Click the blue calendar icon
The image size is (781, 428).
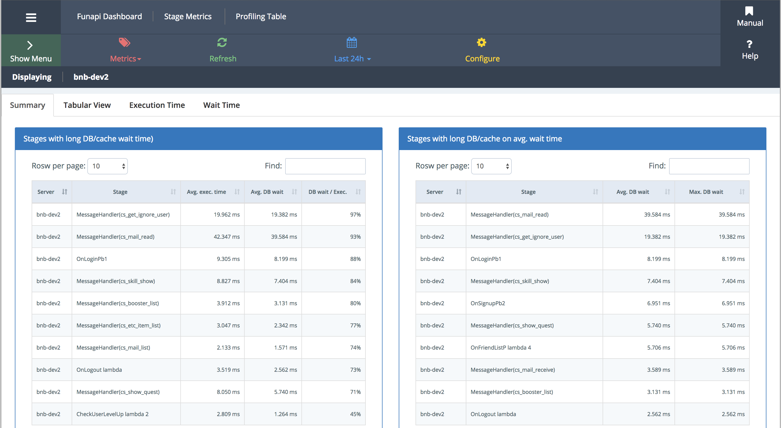pos(352,42)
